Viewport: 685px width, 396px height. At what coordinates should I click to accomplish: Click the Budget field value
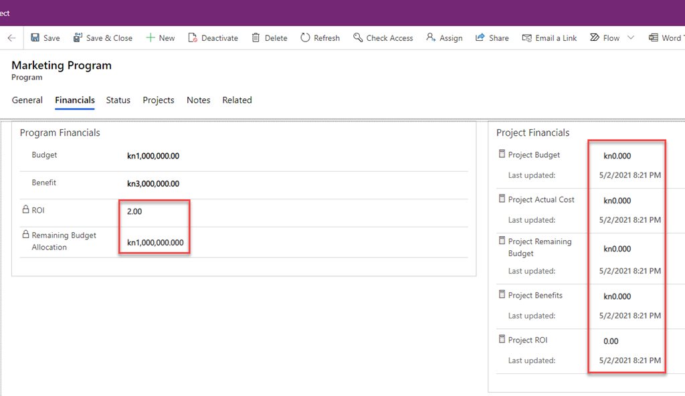point(153,157)
